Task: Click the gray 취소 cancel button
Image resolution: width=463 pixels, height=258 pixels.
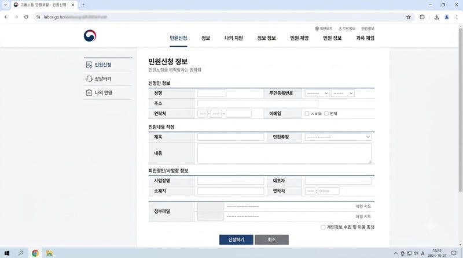Action: [x=271, y=240]
